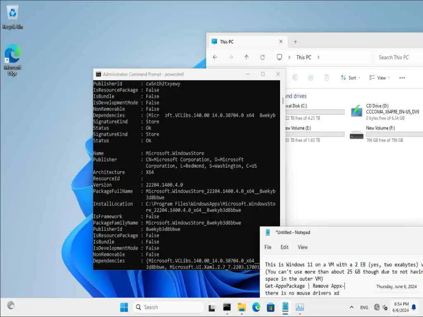Go back in File Explorer
This screenshot has width=423, height=317.
215,57
